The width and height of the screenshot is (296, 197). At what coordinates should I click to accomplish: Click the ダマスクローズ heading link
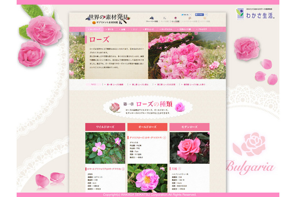pos(146,138)
